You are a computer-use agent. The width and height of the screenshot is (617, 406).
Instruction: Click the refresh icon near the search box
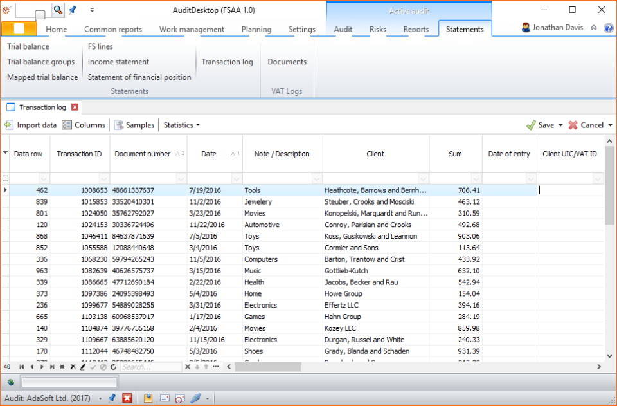(x=113, y=367)
